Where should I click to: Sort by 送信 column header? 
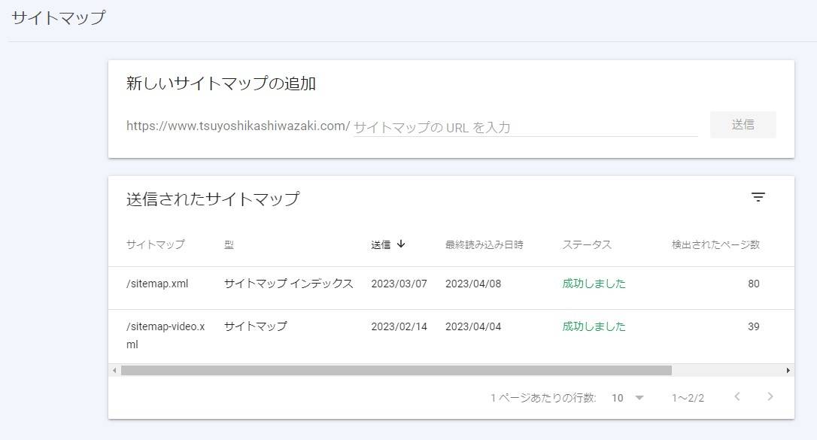[381, 244]
